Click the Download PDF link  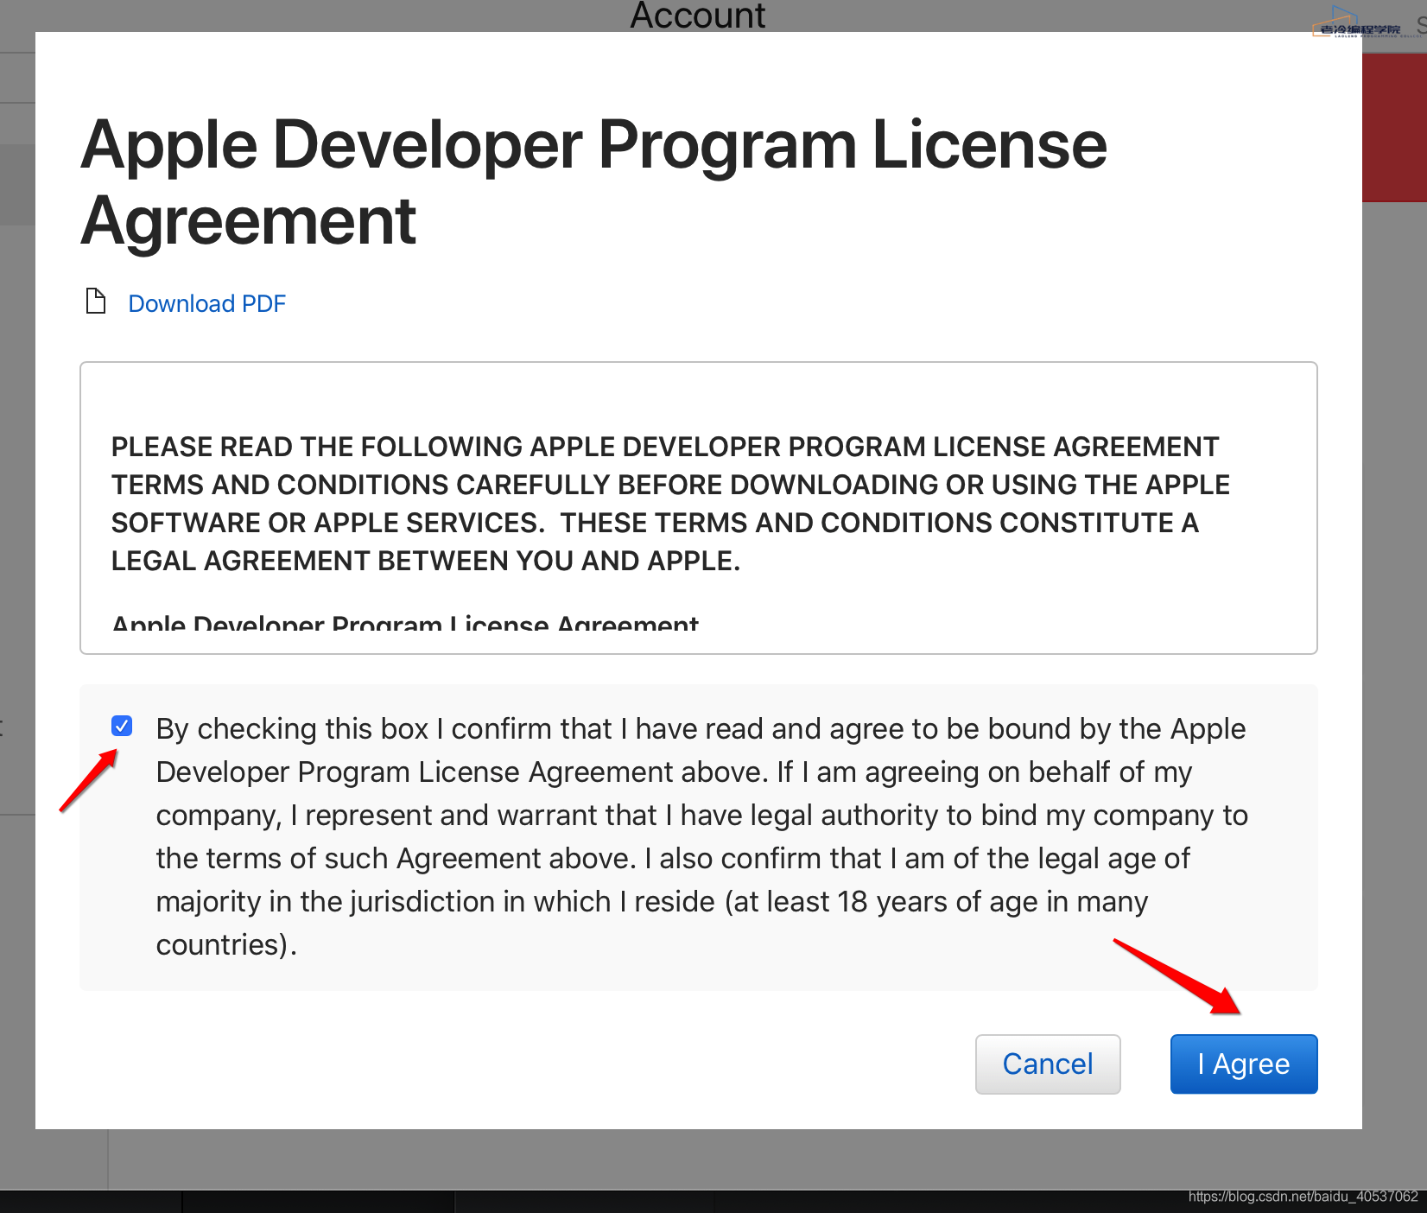click(x=206, y=304)
